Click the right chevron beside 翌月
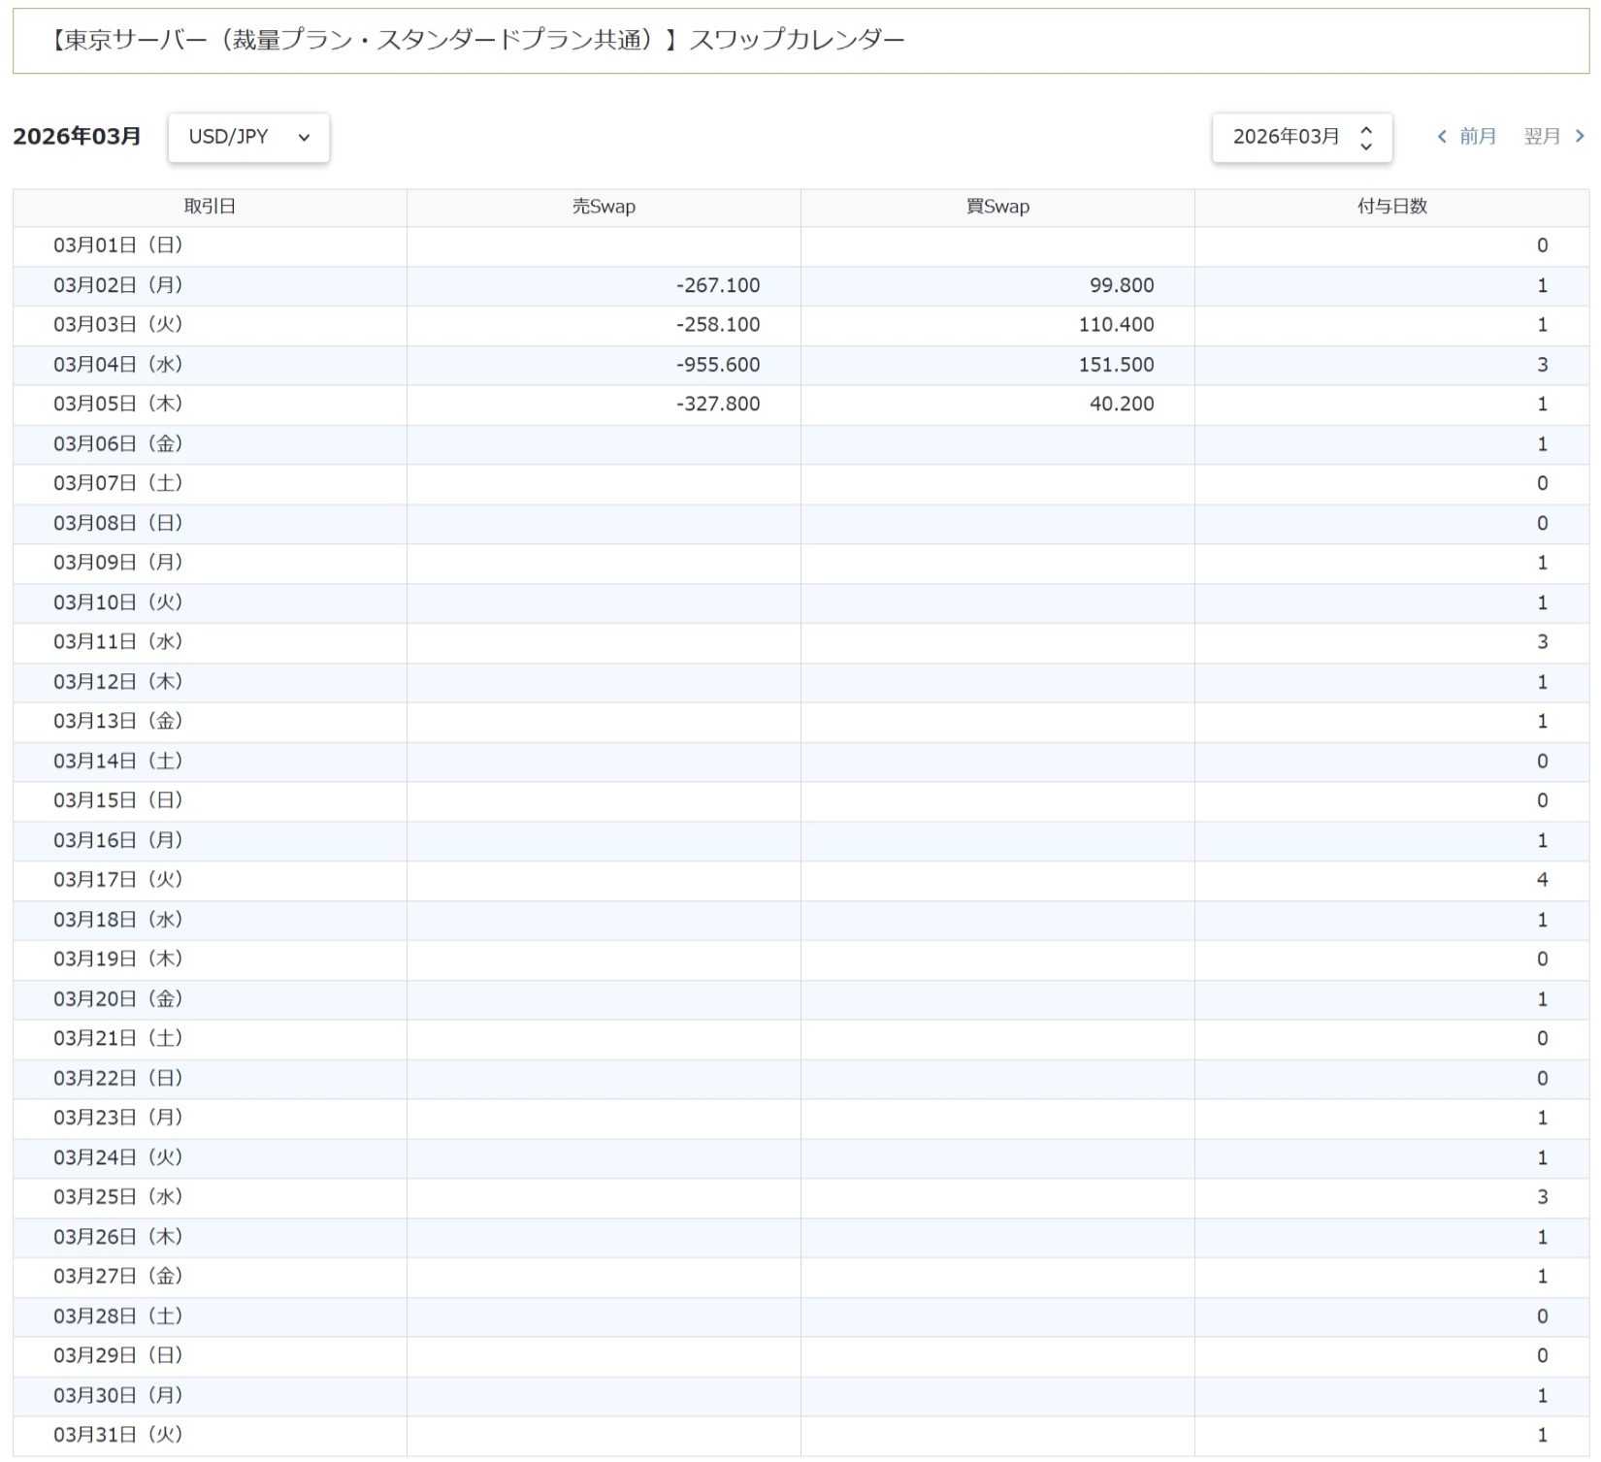Screen dimensions: 1601x1462 coord(1580,137)
